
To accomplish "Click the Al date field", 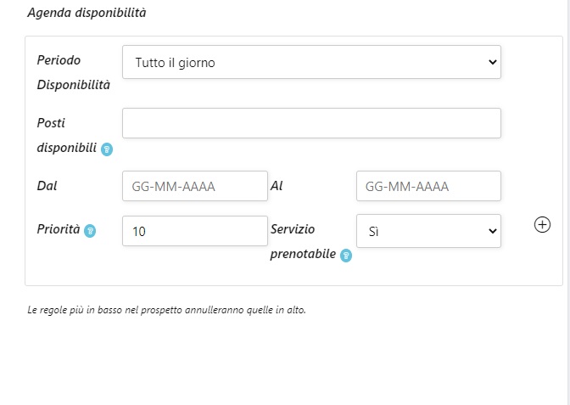I will pyautogui.click(x=428, y=186).
